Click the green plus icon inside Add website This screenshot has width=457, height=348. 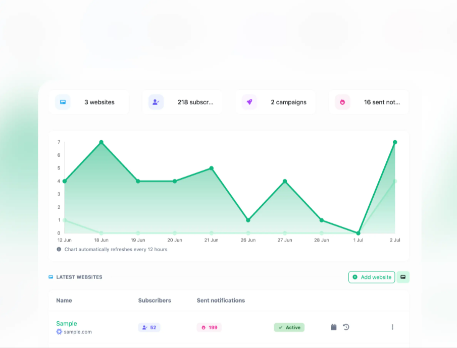[355, 277]
